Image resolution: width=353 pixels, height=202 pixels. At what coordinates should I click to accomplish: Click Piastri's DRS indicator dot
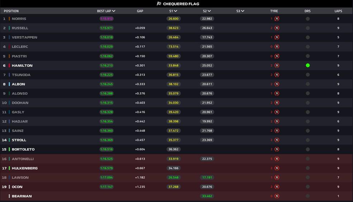[x=308, y=56]
